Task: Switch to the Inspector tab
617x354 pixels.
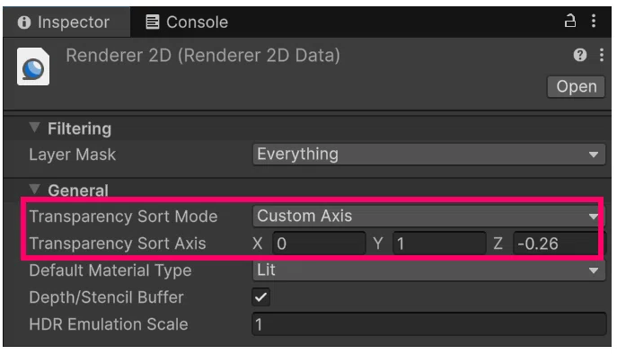Action: [66, 22]
